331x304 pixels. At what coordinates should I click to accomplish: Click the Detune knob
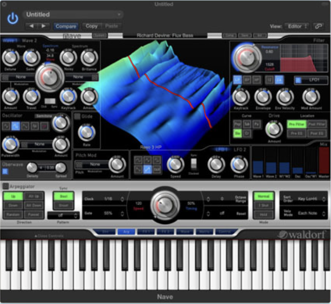10,58
